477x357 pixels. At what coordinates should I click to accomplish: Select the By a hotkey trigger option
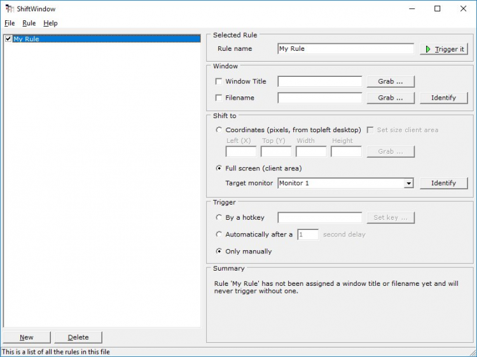tap(218, 217)
